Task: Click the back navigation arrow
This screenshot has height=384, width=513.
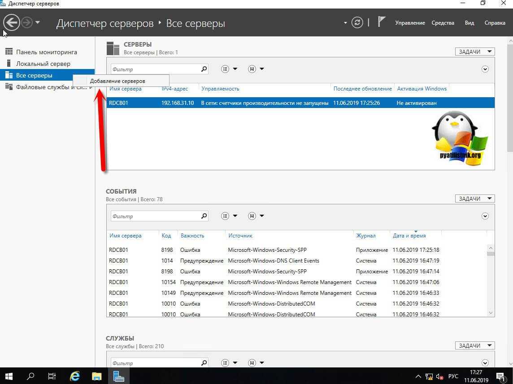Action: 12,22
